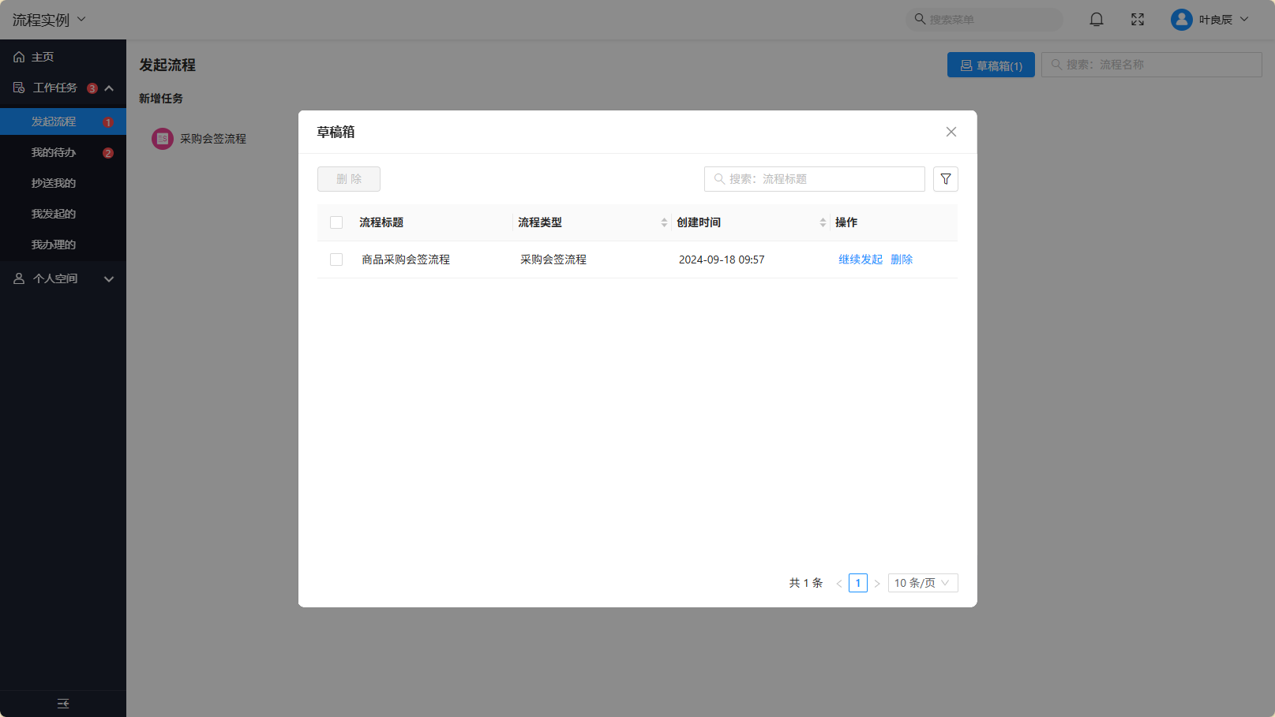Open the notification bell

click(x=1096, y=20)
